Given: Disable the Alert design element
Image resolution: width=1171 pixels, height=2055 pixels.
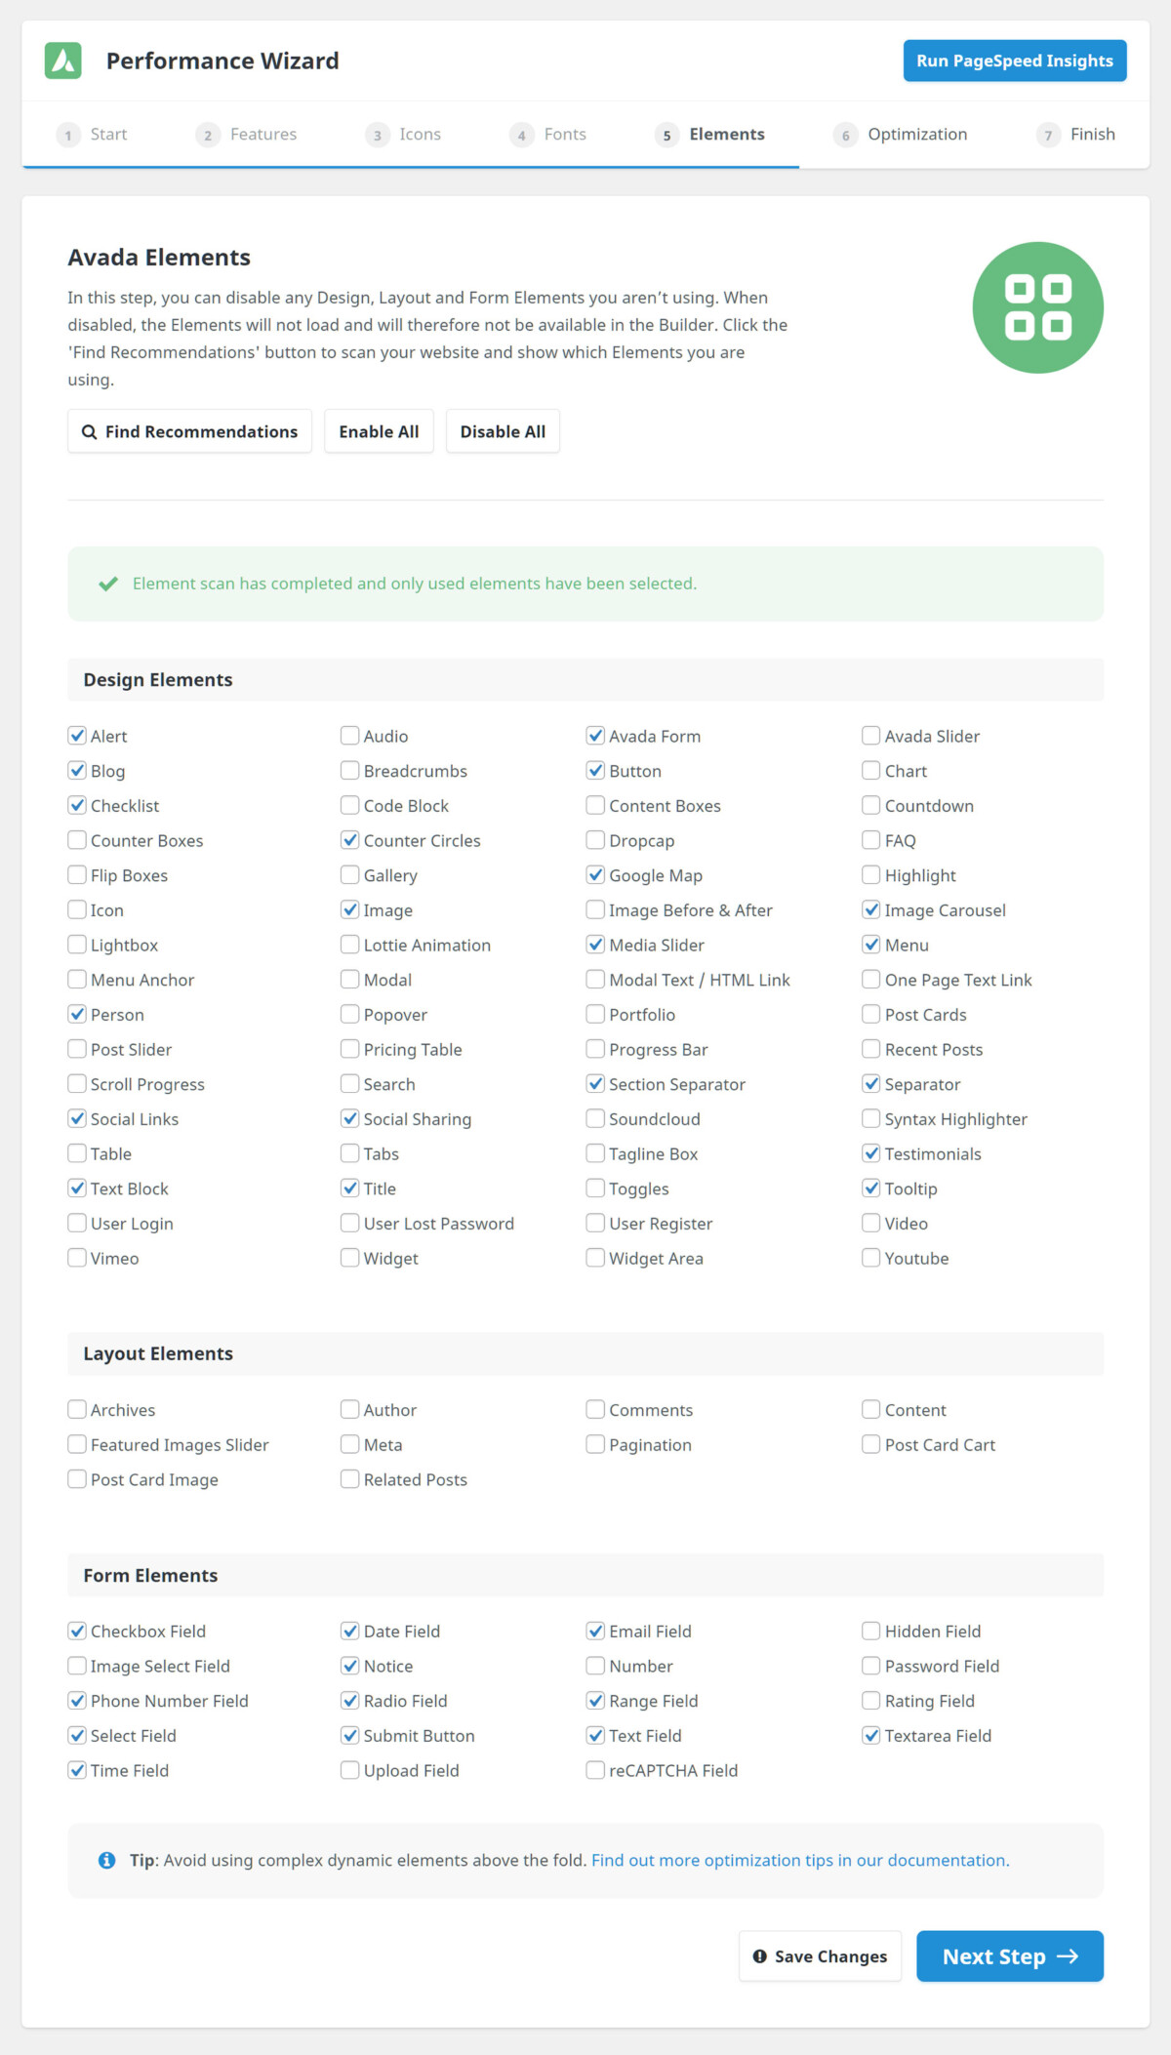Looking at the screenshot, I should (x=77, y=736).
